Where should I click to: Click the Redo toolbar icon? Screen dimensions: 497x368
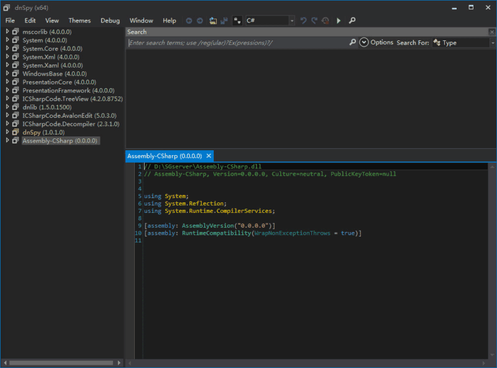(314, 20)
